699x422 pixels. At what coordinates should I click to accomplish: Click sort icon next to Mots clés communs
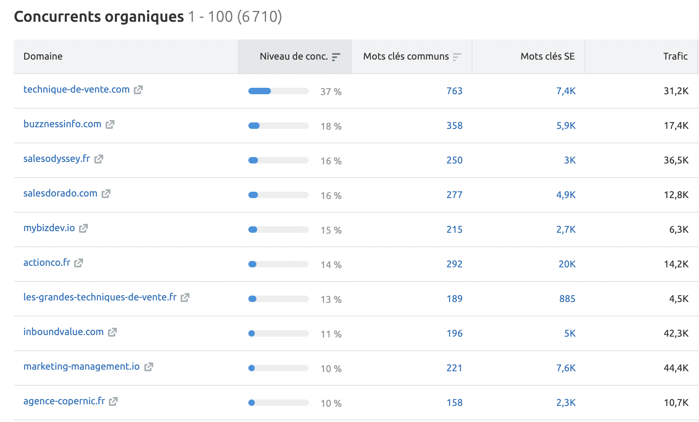tap(457, 57)
